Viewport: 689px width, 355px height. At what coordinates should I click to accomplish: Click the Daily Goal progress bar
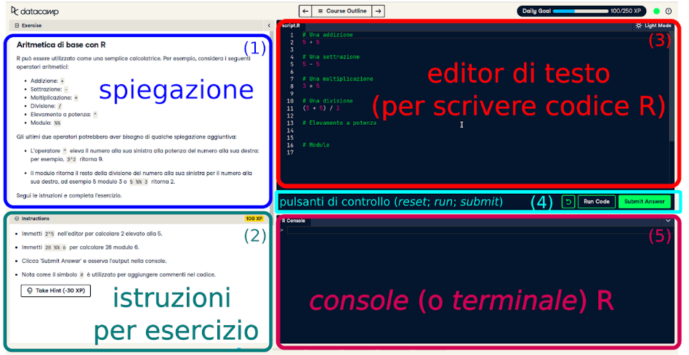pyautogui.click(x=580, y=11)
